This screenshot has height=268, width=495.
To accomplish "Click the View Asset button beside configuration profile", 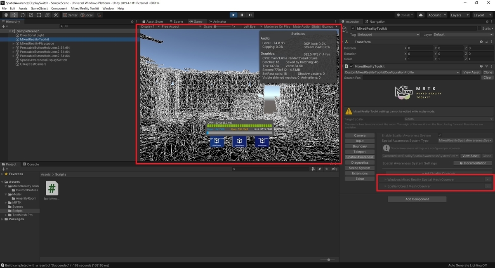I will pyautogui.click(x=471, y=72).
